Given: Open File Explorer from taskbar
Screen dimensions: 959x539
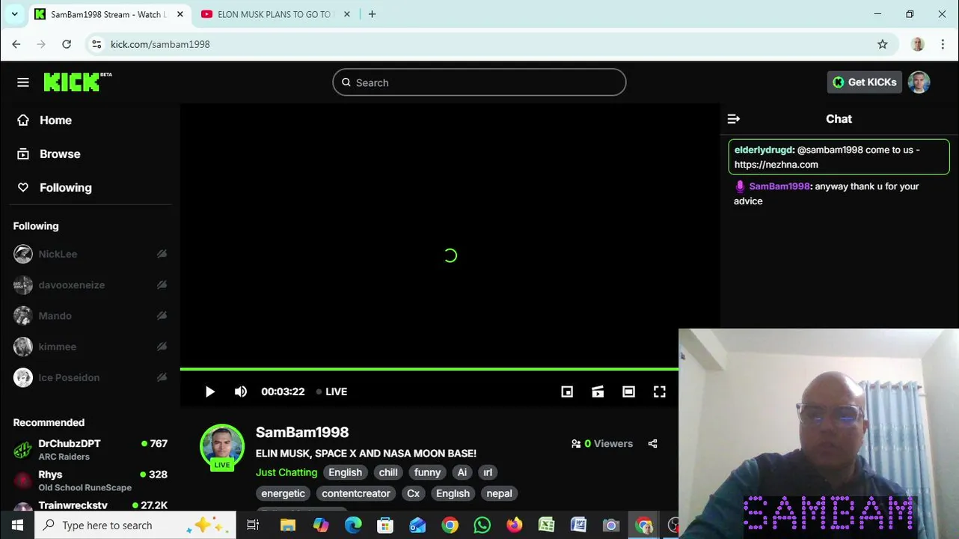Looking at the screenshot, I should [288, 526].
